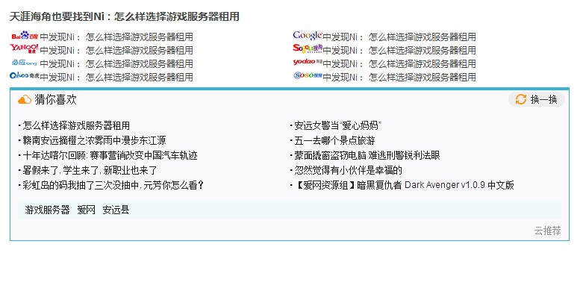Click the Yahoo search engine logo
This screenshot has width=583, height=282.
click(x=24, y=48)
